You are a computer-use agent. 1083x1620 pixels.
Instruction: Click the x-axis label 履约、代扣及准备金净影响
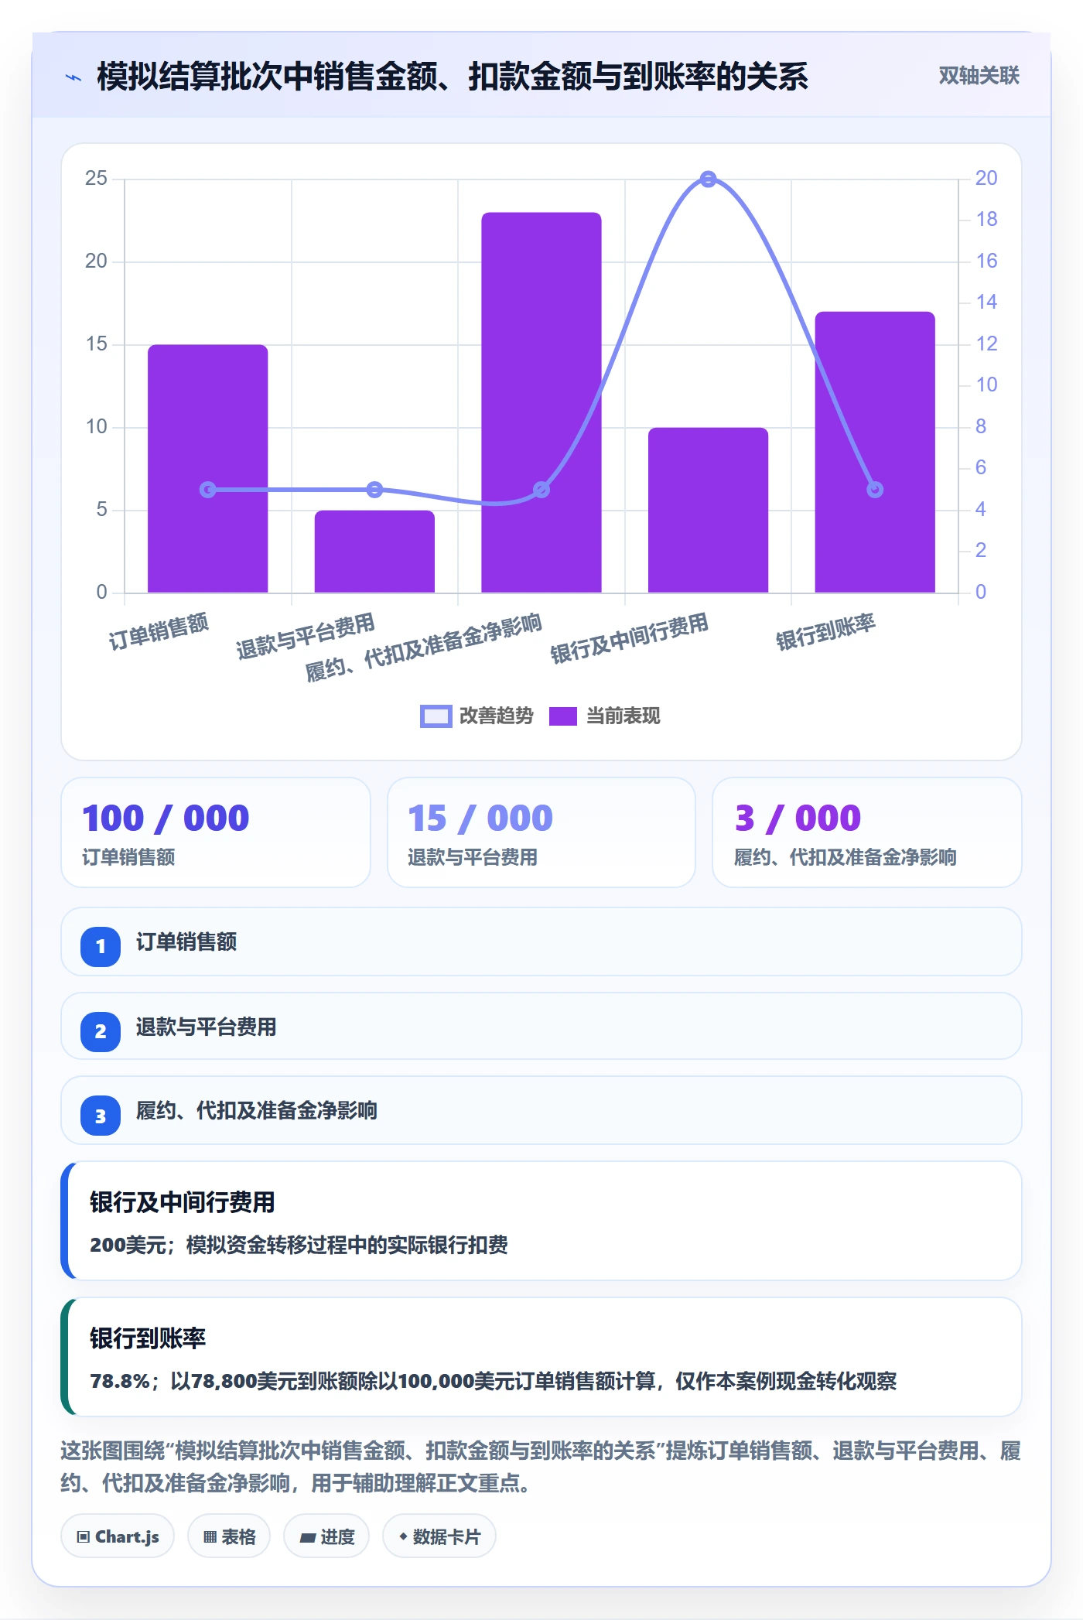tap(423, 648)
